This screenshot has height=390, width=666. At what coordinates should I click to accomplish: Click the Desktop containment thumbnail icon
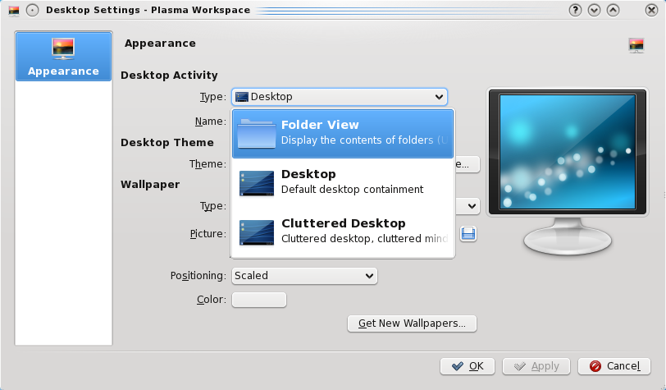pos(256,182)
